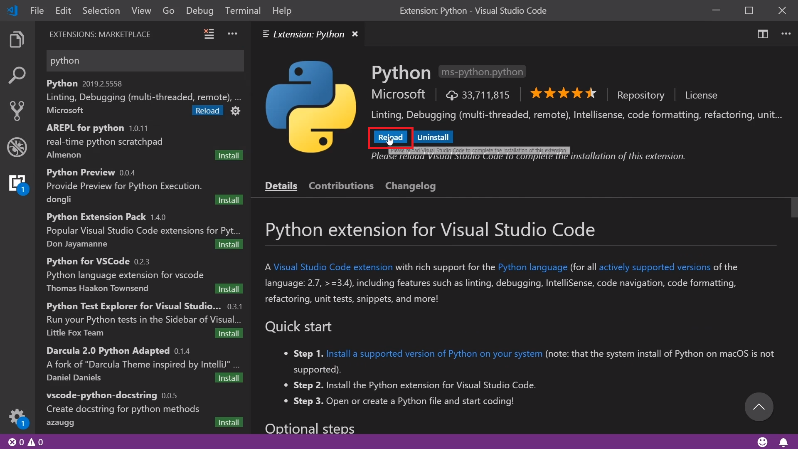Viewport: 798px width, 449px height.
Task: Open the Repository link
Action: [640, 95]
